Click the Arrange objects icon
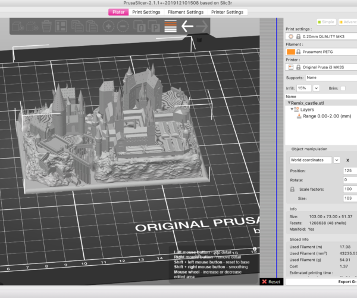Image resolution: width=357 pixels, height=298 pixels. click(61, 26)
